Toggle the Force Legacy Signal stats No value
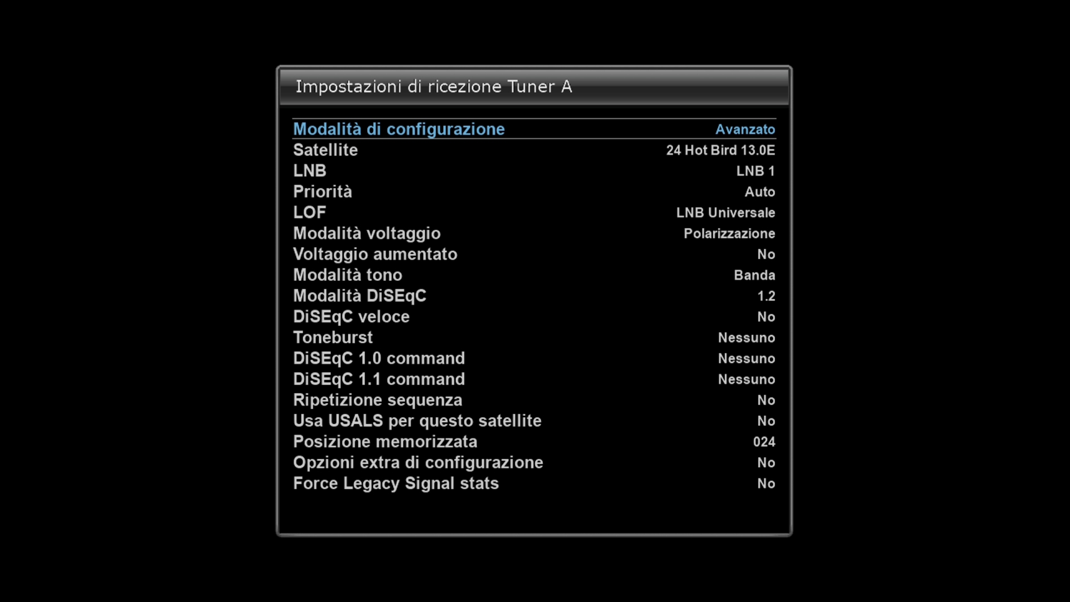The image size is (1070, 602). coord(766,483)
